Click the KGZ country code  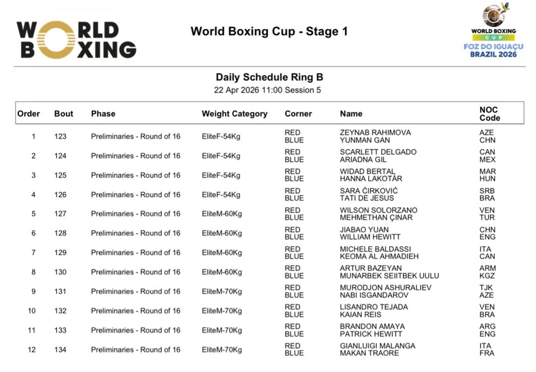487,276
